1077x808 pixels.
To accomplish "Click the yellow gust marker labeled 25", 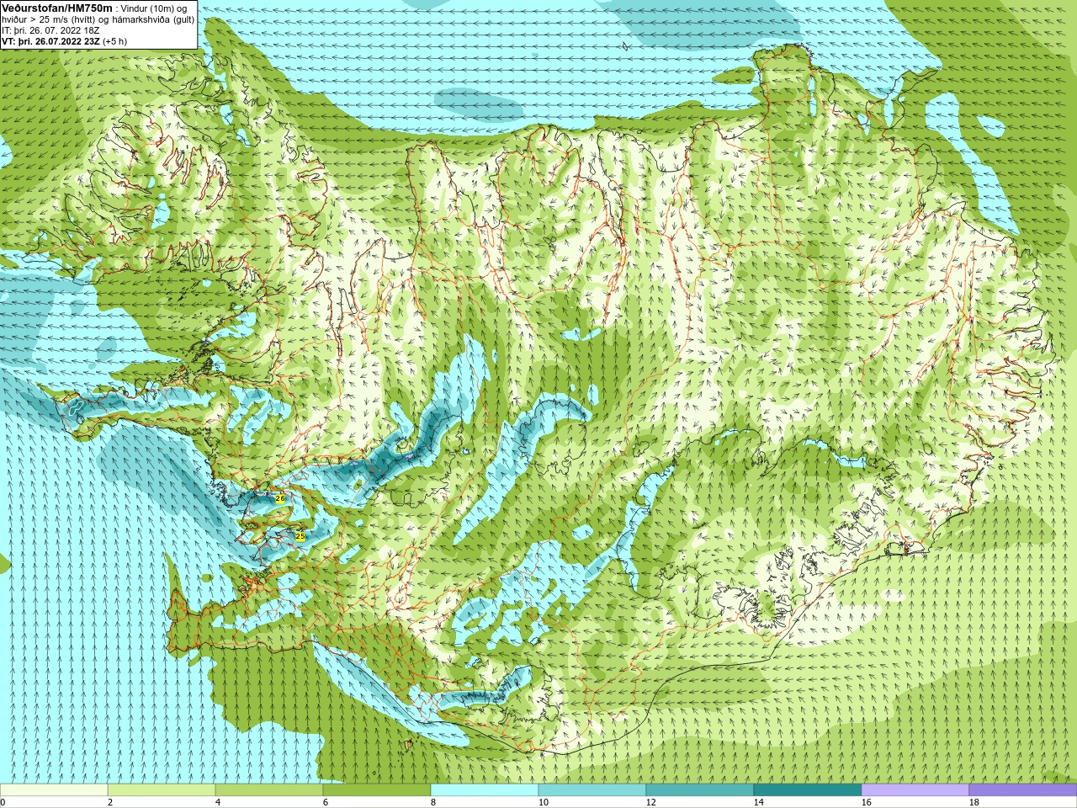I will 300,536.
